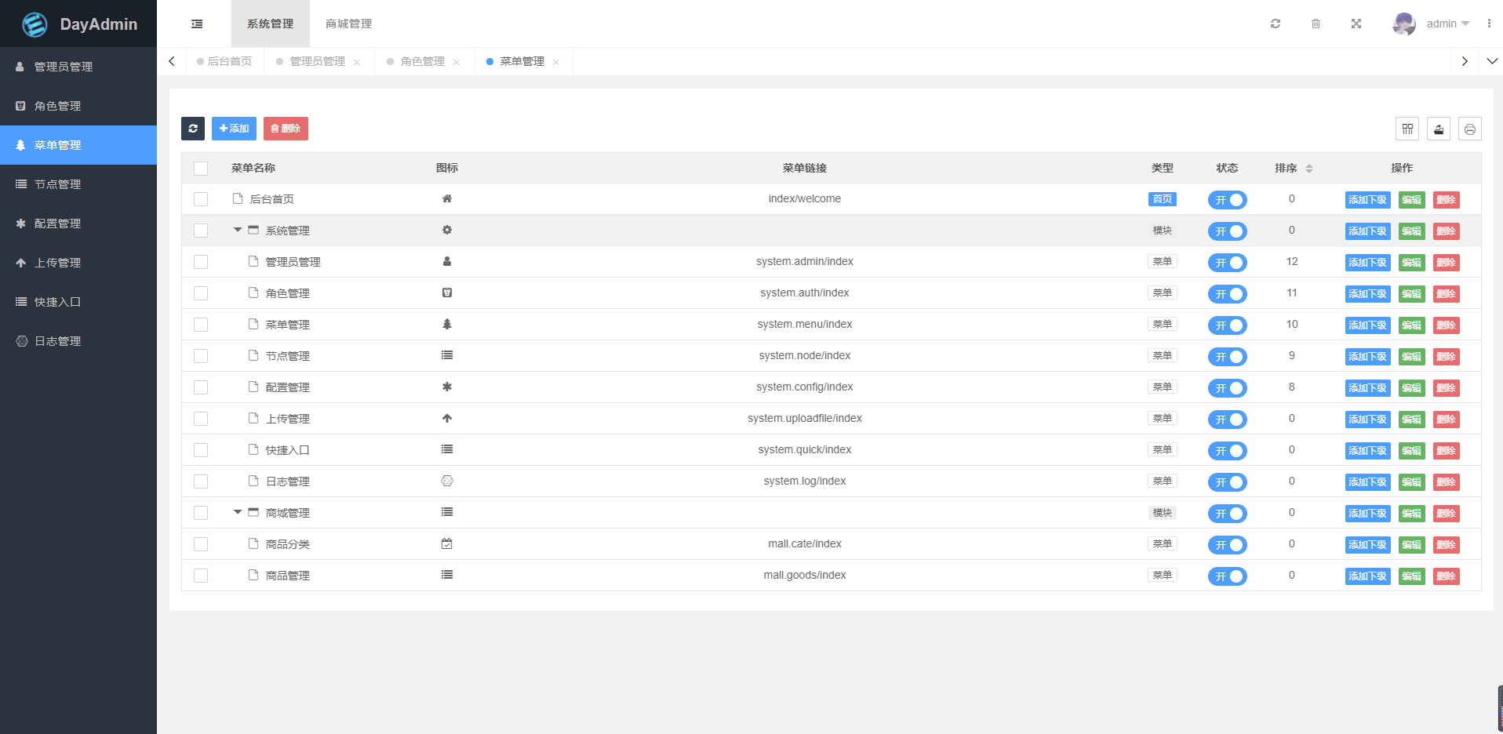The height and width of the screenshot is (734, 1503).
Task: Click 编辑 for 日志管理 row
Action: point(1411,482)
